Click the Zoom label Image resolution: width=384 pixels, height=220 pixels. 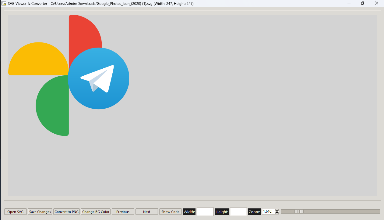[x=254, y=212]
